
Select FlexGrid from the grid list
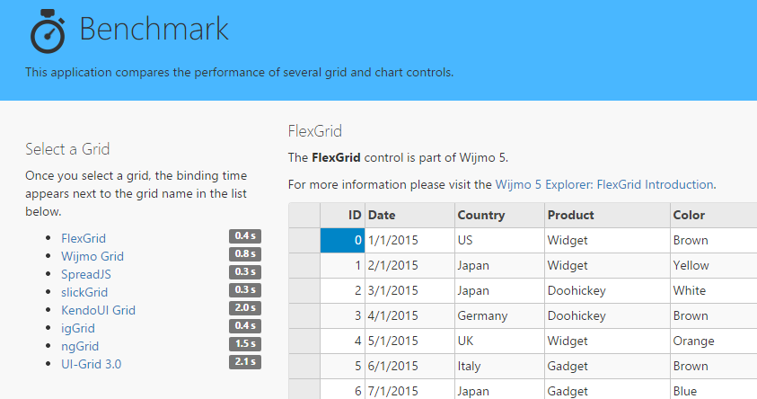[83, 238]
